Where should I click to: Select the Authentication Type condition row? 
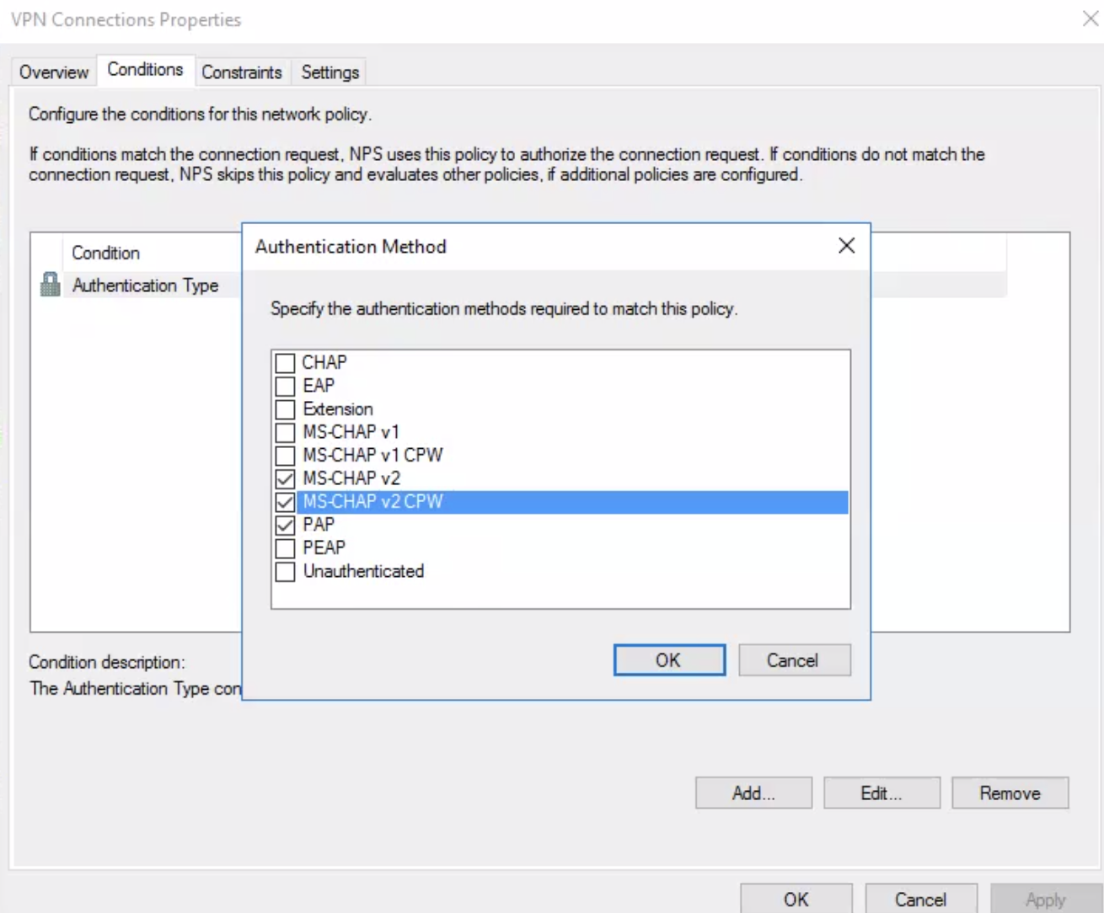pyautogui.click(x=145, y=286)
